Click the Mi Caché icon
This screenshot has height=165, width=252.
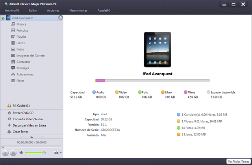point(9,105)
